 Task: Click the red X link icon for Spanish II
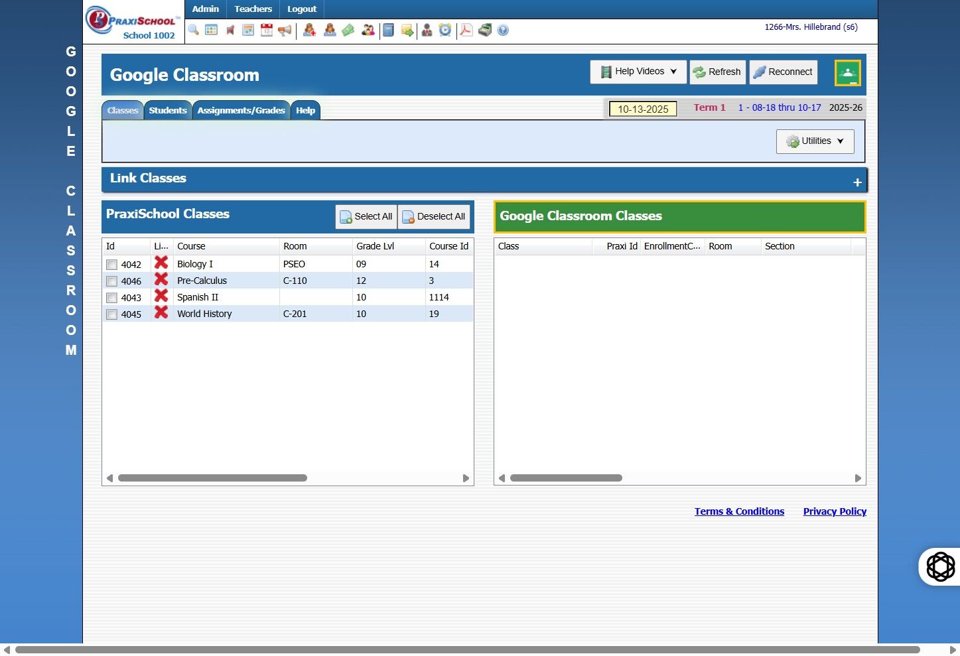pyautogui.click(x=161, y=296)
